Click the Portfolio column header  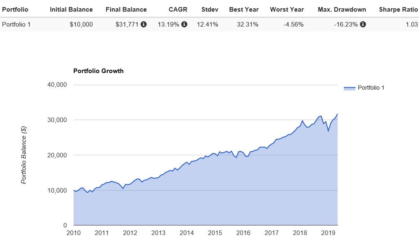15,9
